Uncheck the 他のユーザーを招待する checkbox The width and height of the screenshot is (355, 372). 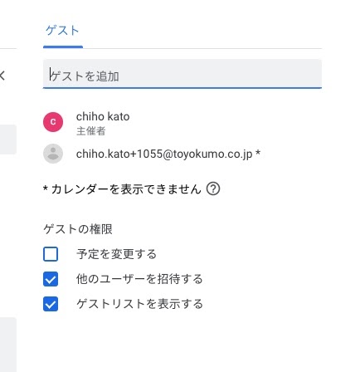(51, 279)
